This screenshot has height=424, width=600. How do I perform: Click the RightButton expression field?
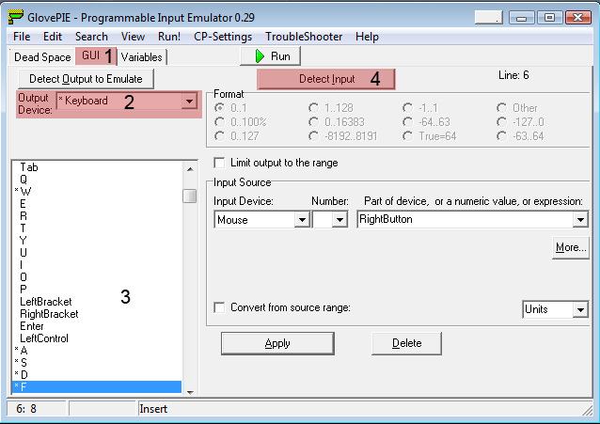point(465,220)
